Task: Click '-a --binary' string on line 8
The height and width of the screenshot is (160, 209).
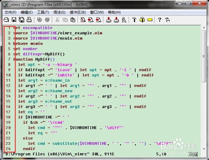Action: pos(60,65)
